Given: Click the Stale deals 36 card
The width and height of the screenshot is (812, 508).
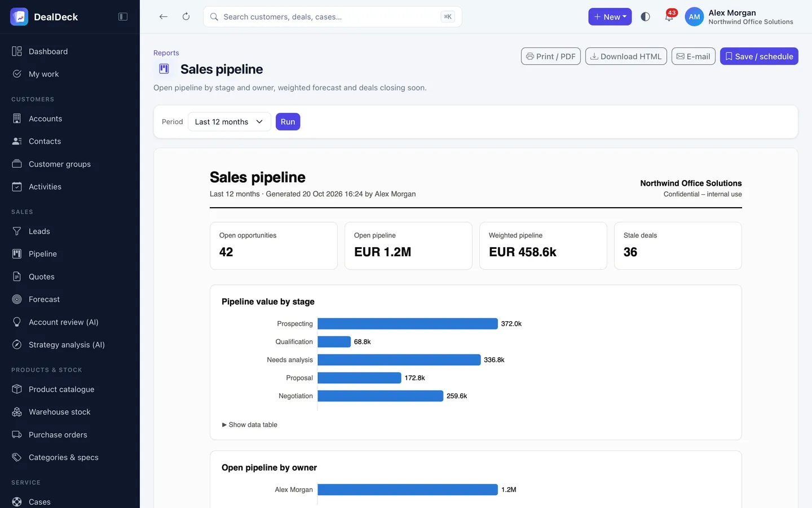Looking at the screenshot, I should 678,246.
